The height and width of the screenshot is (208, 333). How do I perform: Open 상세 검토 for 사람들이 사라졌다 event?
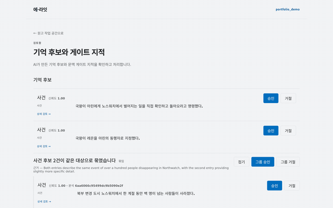44,202
